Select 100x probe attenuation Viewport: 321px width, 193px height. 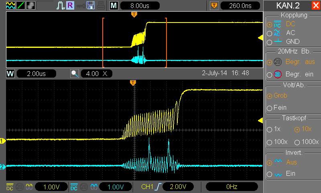269,142
